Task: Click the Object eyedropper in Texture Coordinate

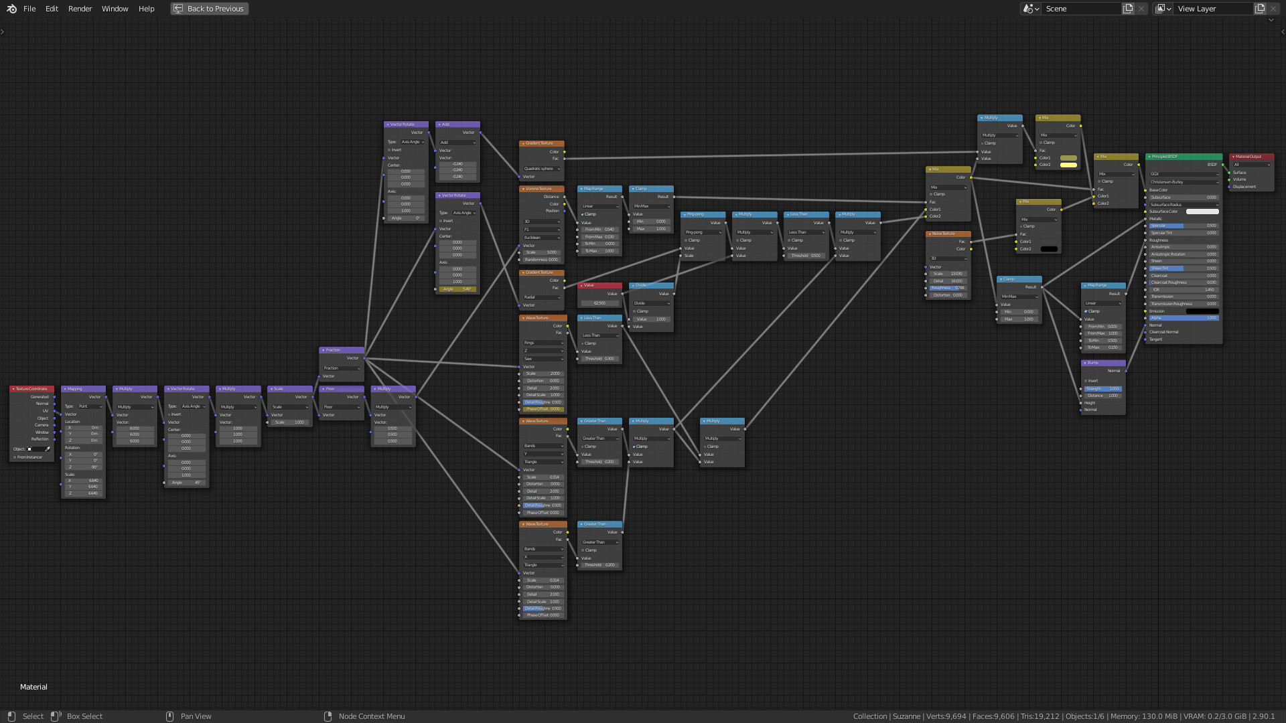Action: tap(48, 449)
